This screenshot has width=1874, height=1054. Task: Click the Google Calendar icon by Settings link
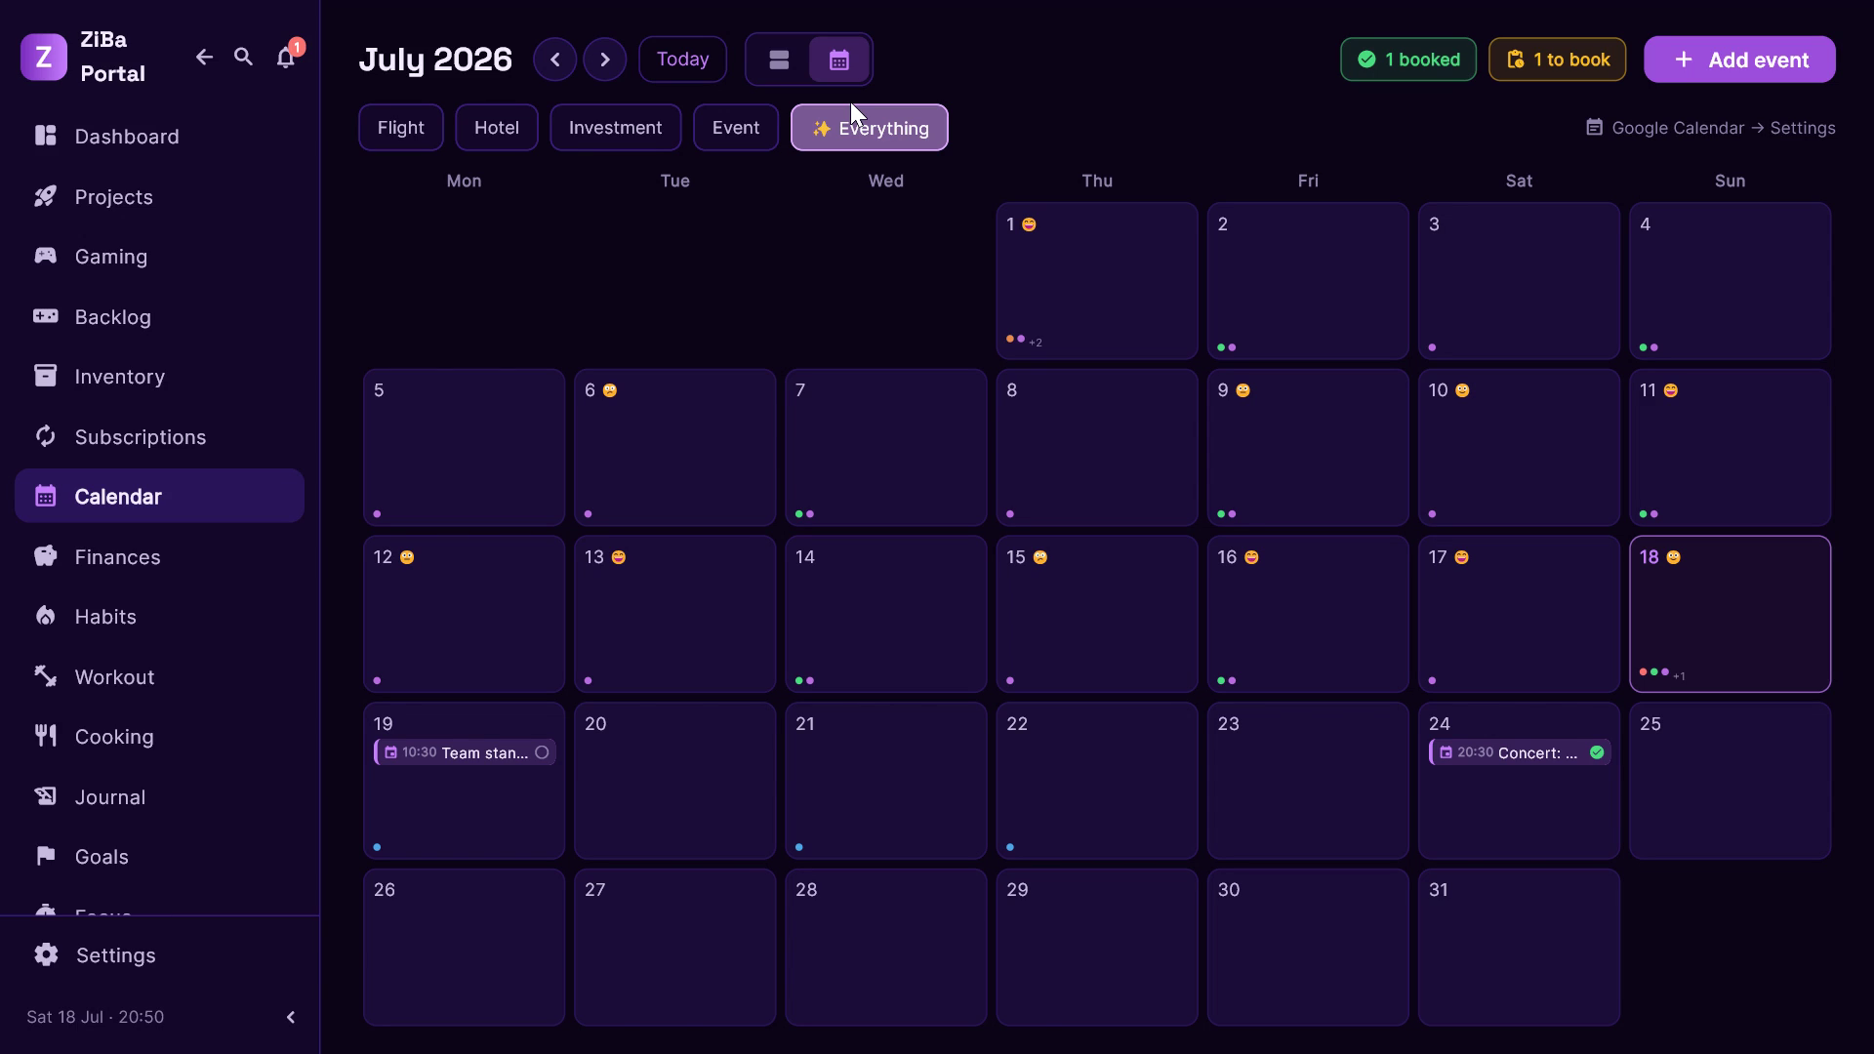[x=1594, y=127]
